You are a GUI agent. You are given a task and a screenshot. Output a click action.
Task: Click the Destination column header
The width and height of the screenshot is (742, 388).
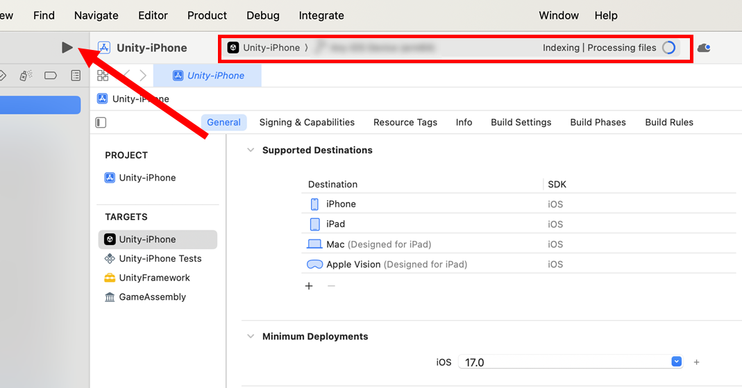tap(332, 184)
